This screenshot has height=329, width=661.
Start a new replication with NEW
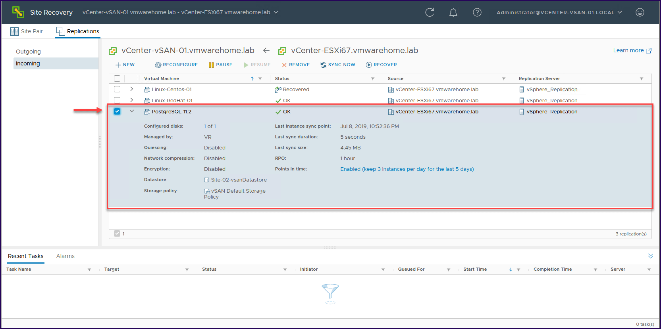click(125, 65)
